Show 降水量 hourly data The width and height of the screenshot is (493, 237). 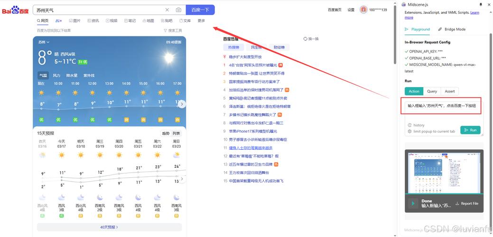[72, 75]
